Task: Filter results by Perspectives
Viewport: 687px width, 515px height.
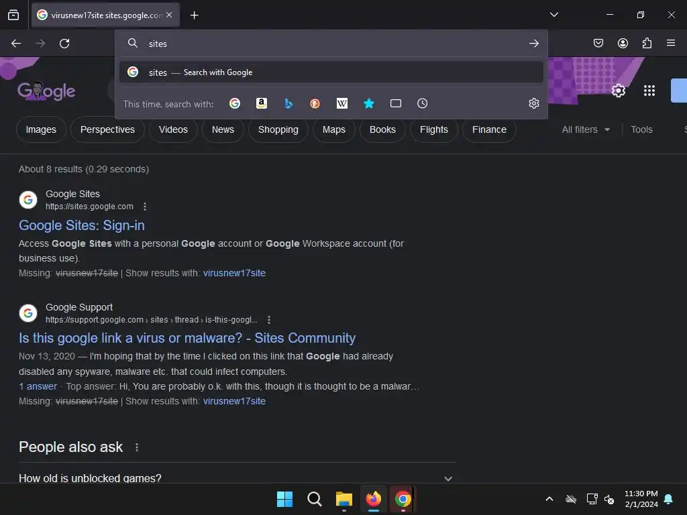Action: pos(107,129)
